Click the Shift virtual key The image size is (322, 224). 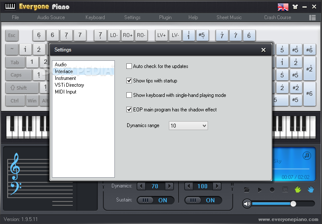click(x=22, y=88)
